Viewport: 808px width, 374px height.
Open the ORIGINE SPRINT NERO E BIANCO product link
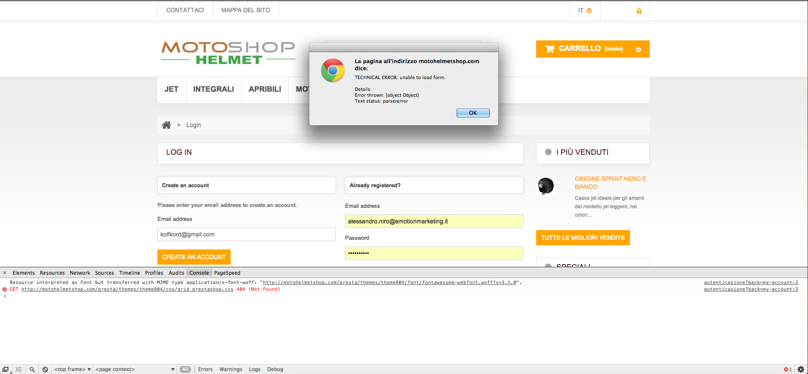(x=610, y=183)
